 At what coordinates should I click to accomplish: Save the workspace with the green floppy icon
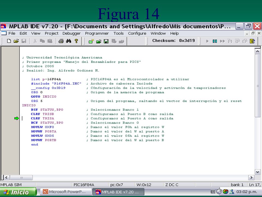pyautogui.click(x=106, y=41)
